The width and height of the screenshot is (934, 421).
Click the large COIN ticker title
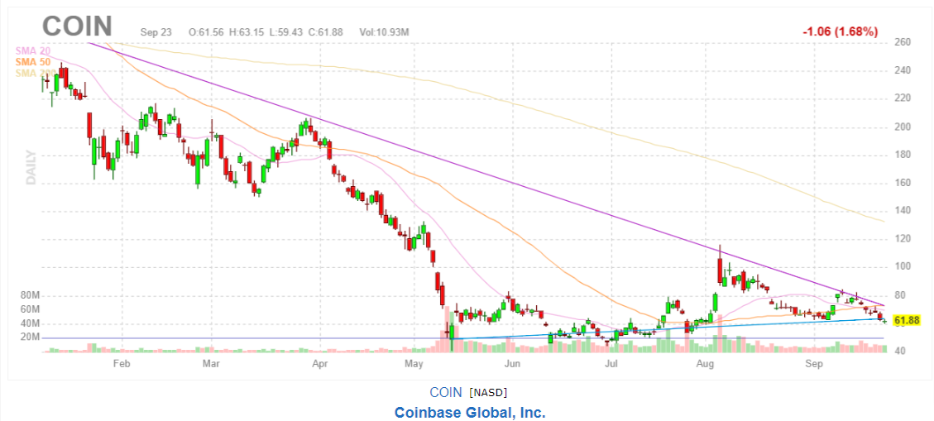(77, 26)
